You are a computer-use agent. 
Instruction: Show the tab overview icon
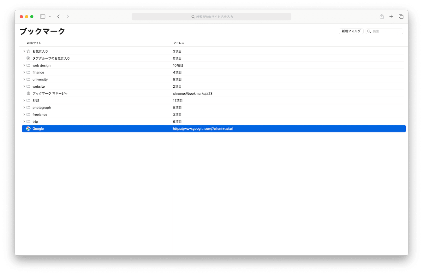(x=401, y=16)
